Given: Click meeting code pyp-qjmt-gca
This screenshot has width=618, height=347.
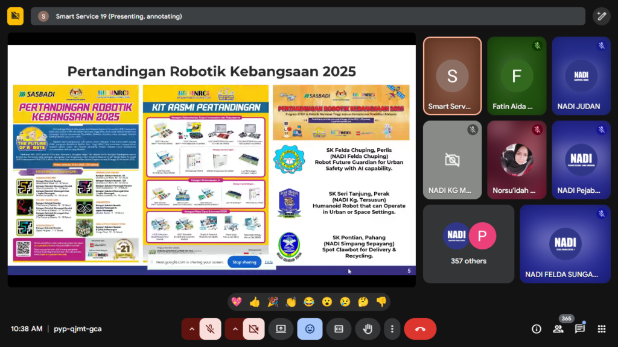Looking at the screenshot, I should pos(78,329).
